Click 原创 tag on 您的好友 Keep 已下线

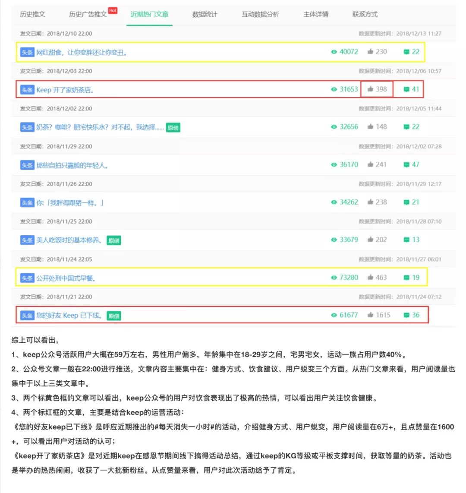click(114, 316)
